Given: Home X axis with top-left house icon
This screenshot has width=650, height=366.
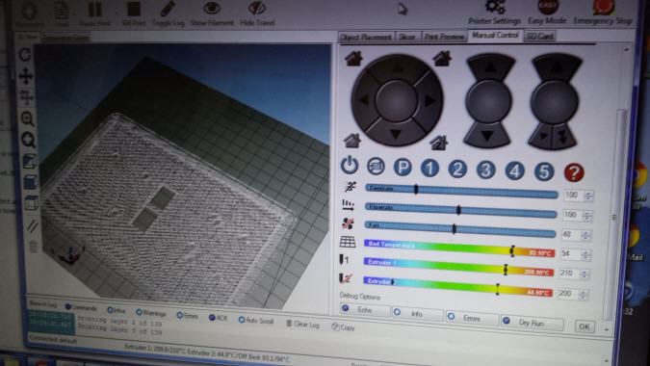Looking at the screenshot, I should coord(353,59).
